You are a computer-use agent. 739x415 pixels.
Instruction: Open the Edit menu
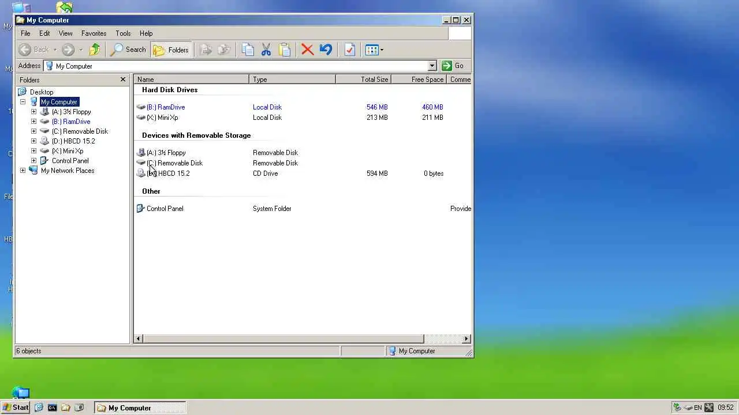(44, 33)
